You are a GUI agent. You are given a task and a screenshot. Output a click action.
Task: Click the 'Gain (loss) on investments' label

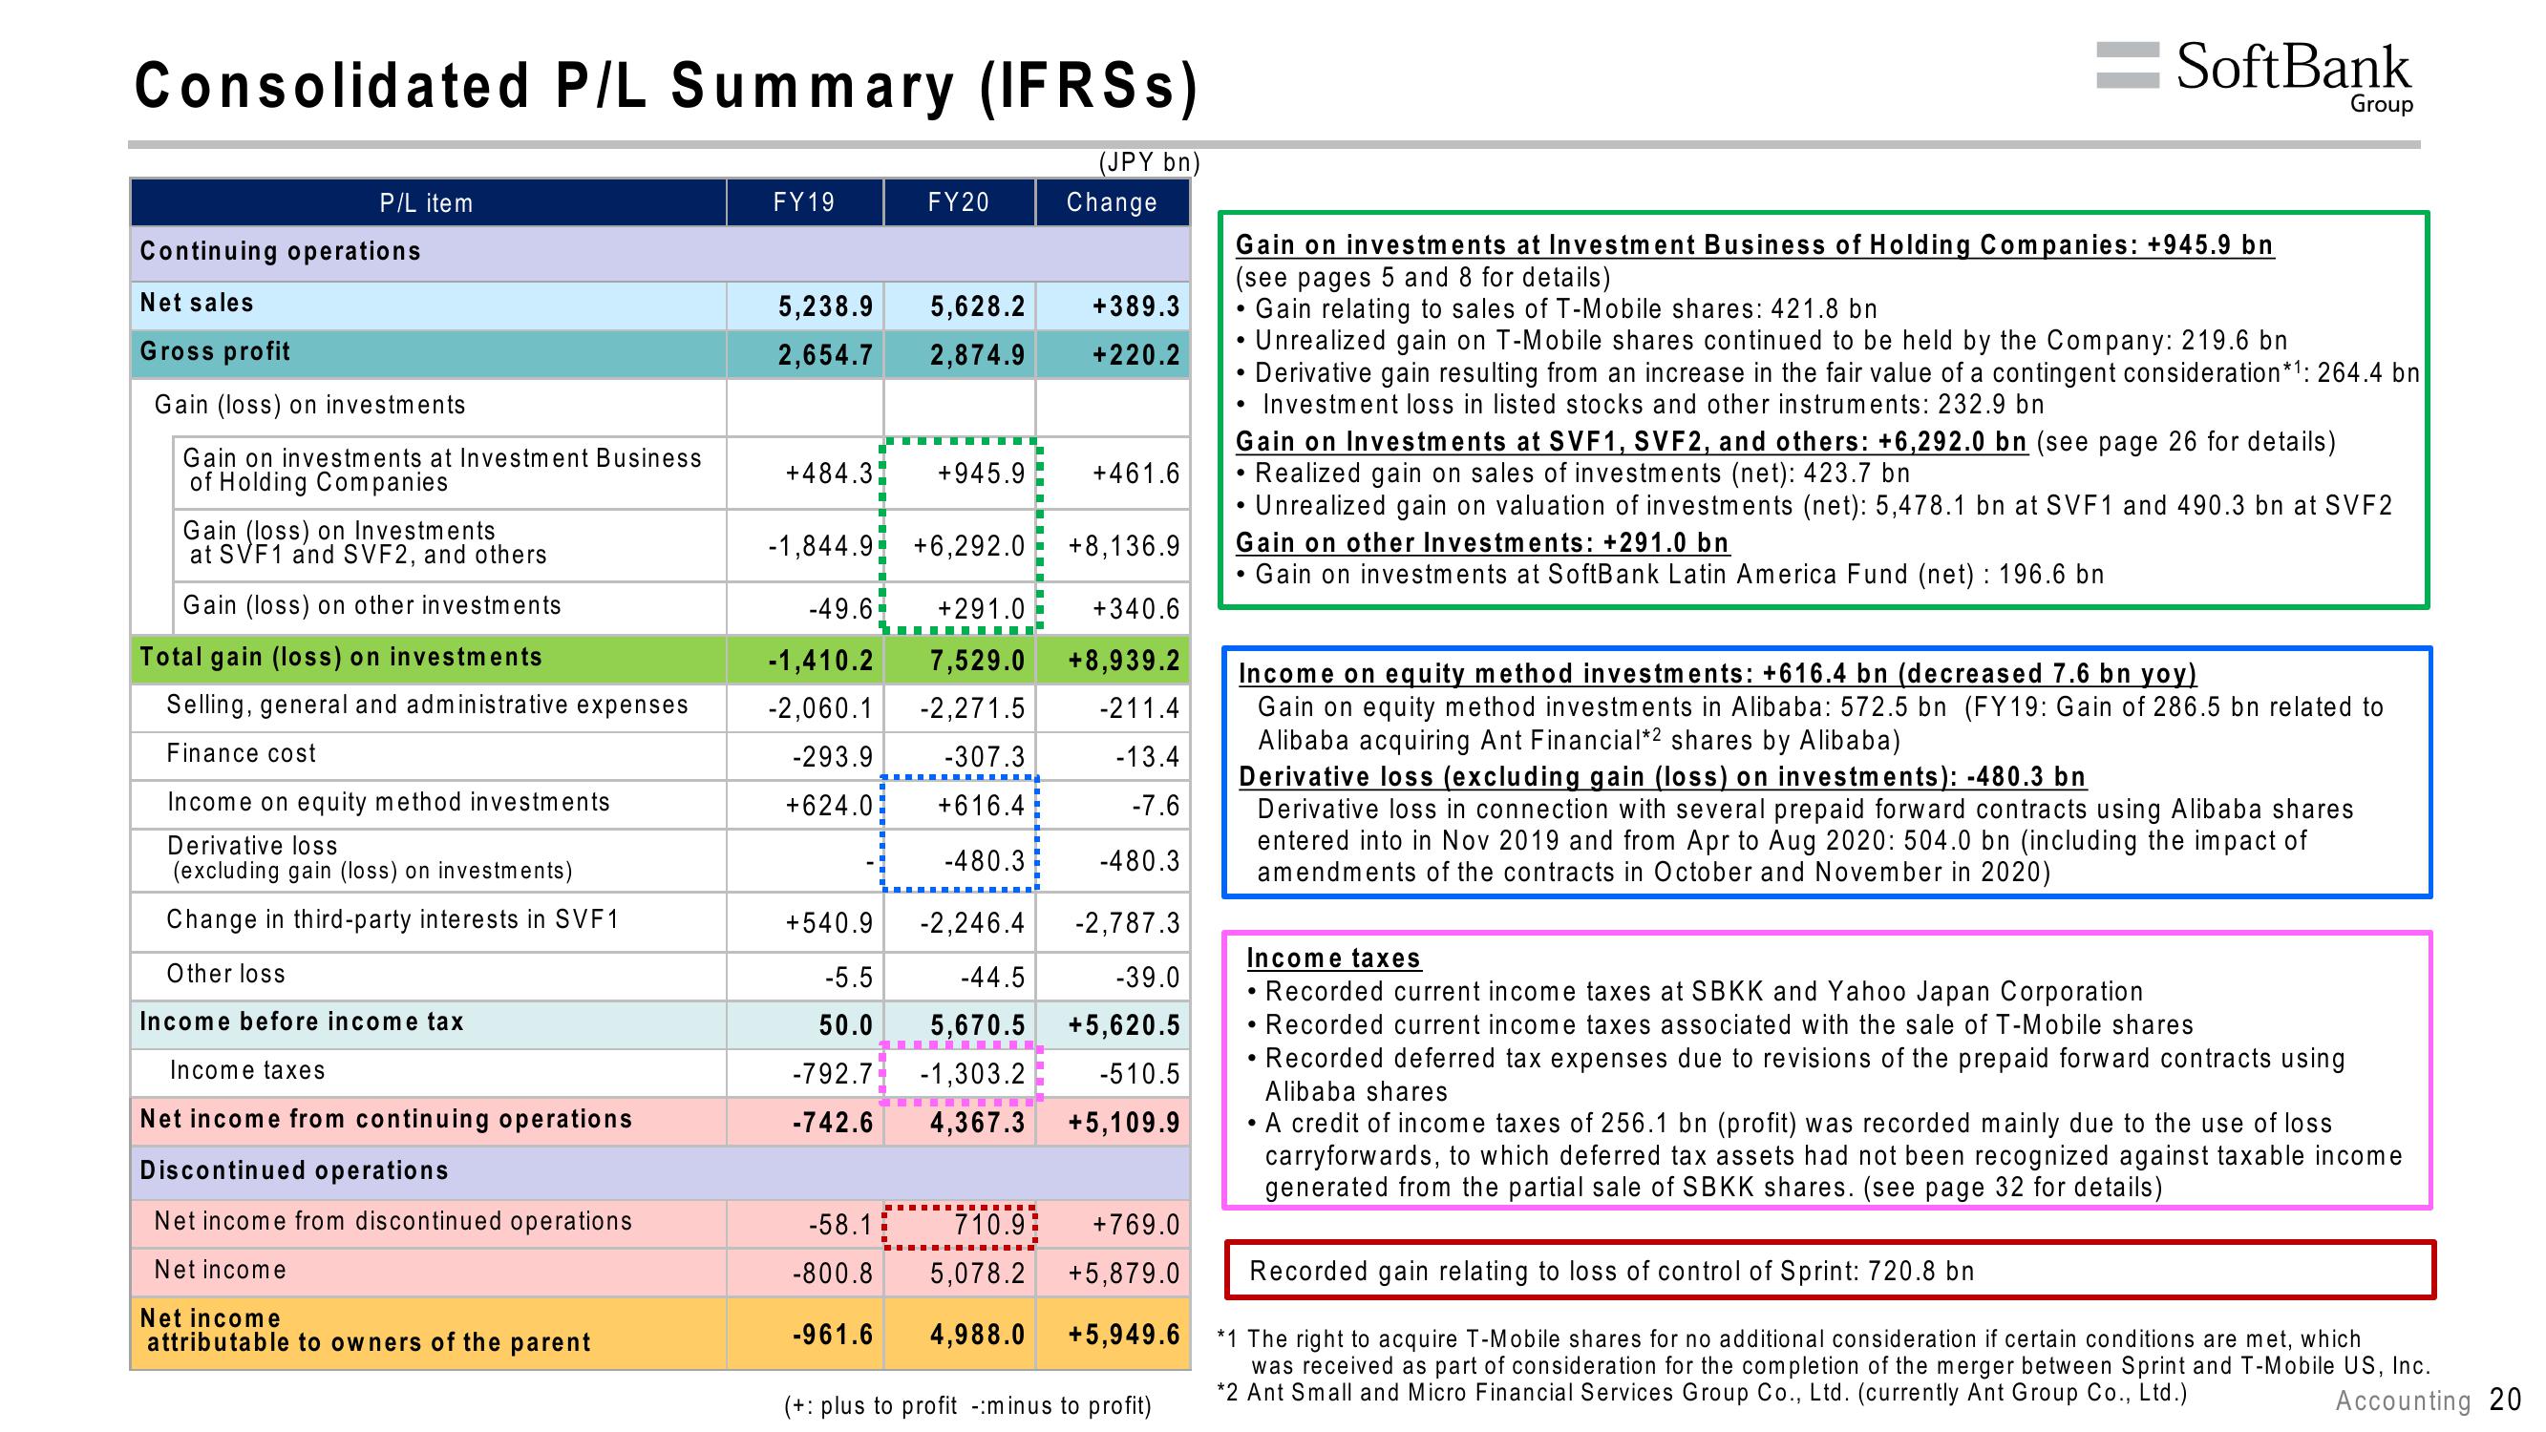(309, 405)
